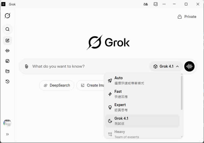Screen dimensions: 204x143
Task: Click the read-aloud icon in title bar
Action: coord(155,4)
